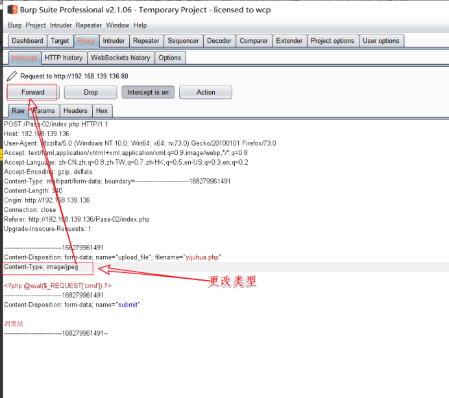Switch to the Repeater tool tab
Image resolution: width=449 pixels, height=398 pixels.
click(x=146, y=41)
